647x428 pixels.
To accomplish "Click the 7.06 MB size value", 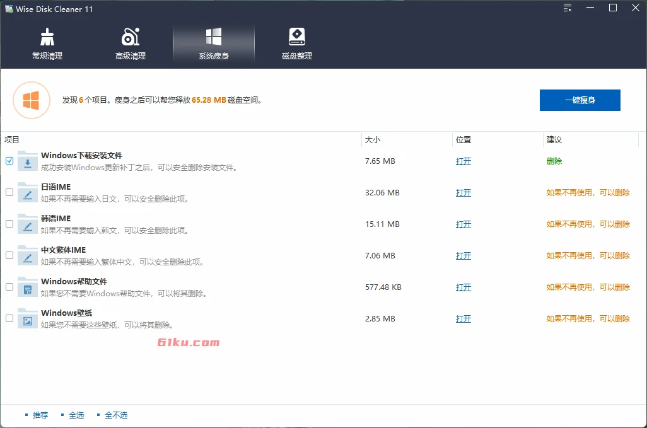I will click(380, 256).
